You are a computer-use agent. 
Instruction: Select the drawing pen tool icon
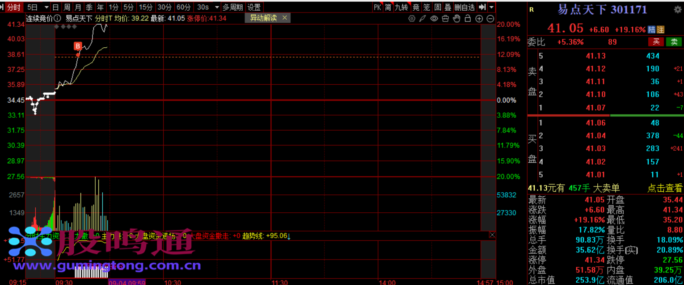[423, 18]
